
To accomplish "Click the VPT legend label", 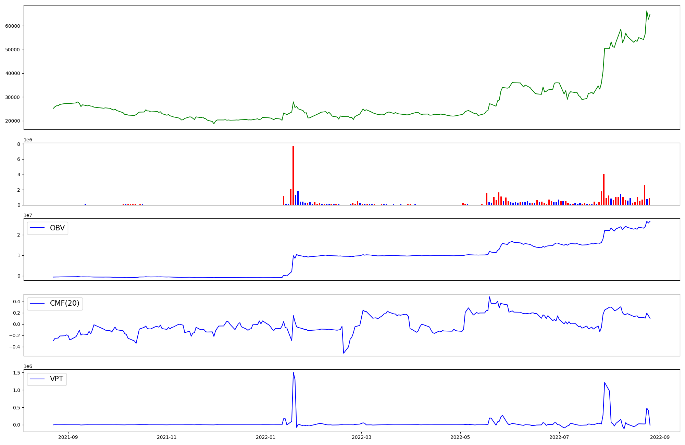I will click(57, 379).
